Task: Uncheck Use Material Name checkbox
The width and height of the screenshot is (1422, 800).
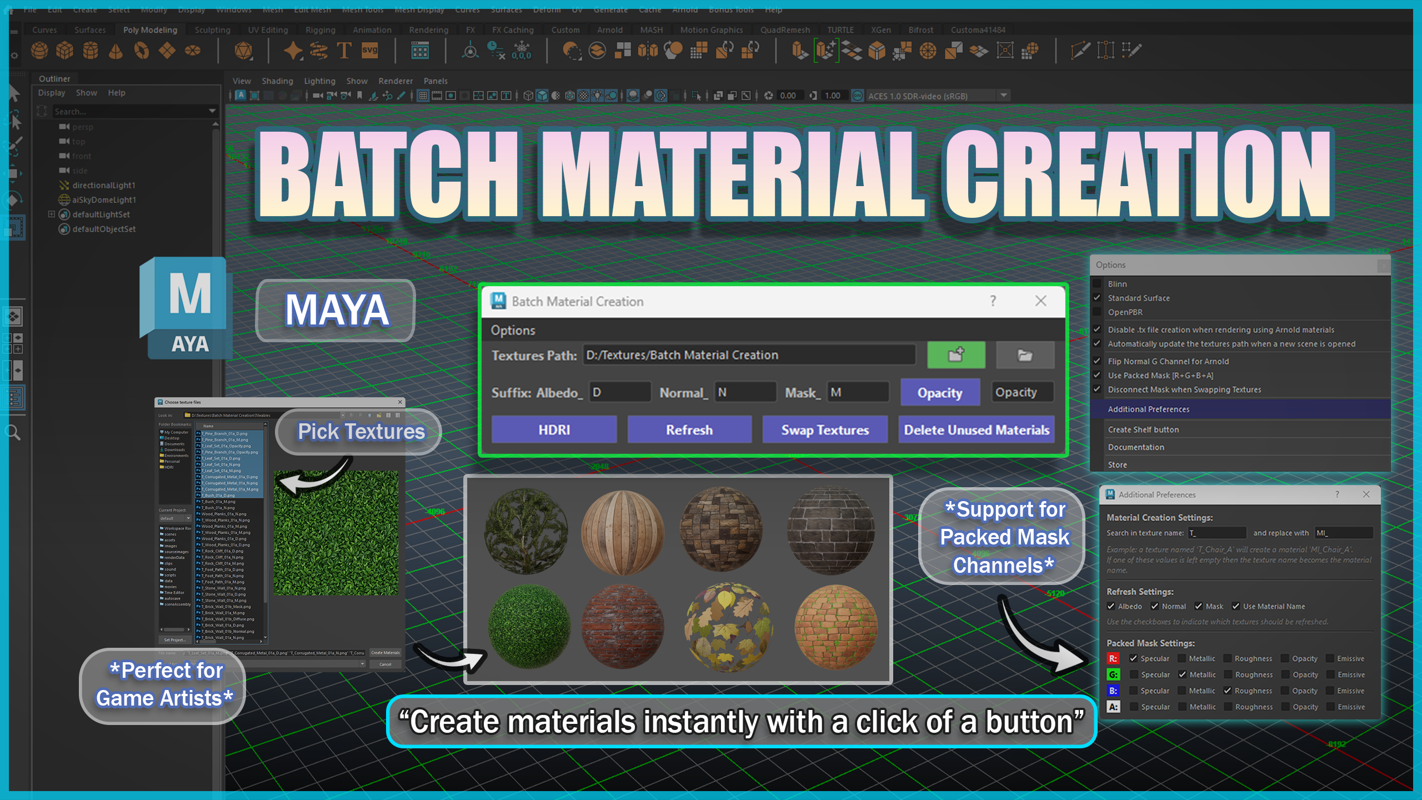Action: [x=1236, y=606]
